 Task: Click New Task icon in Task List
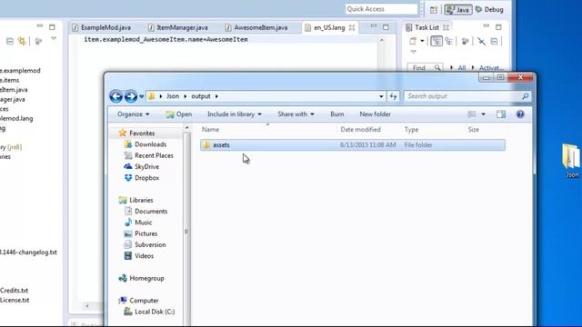click(x=413, y=41)
